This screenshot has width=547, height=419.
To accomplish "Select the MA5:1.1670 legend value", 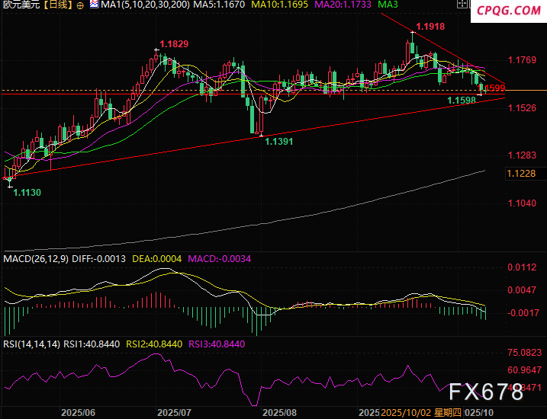I will point(217,5).
